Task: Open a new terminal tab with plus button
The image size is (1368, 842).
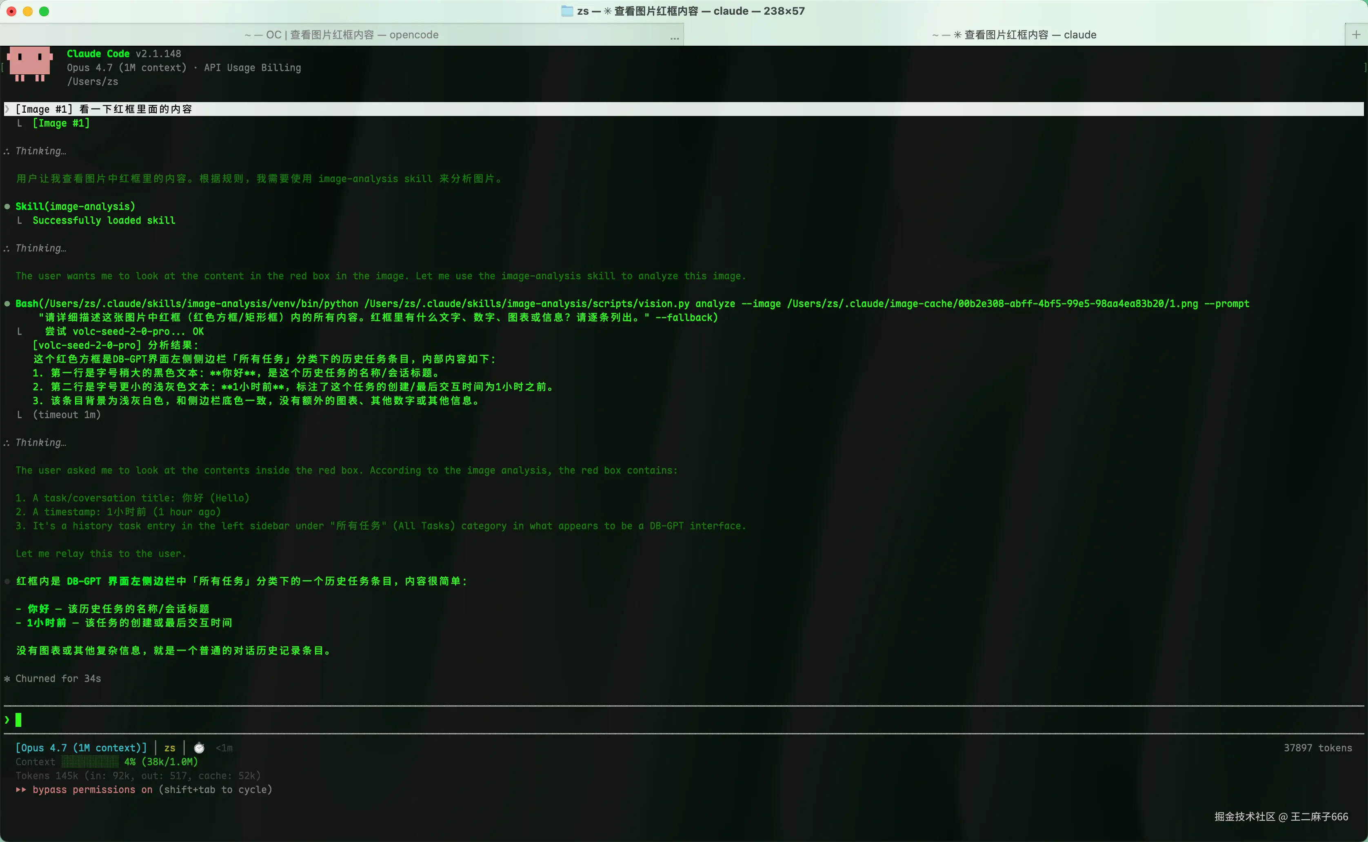Action: tap(1356, 35)
